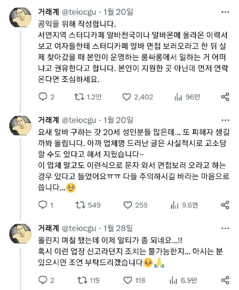
Task: Retweet the tweet with 119 retweets
Action: (79, 280)
